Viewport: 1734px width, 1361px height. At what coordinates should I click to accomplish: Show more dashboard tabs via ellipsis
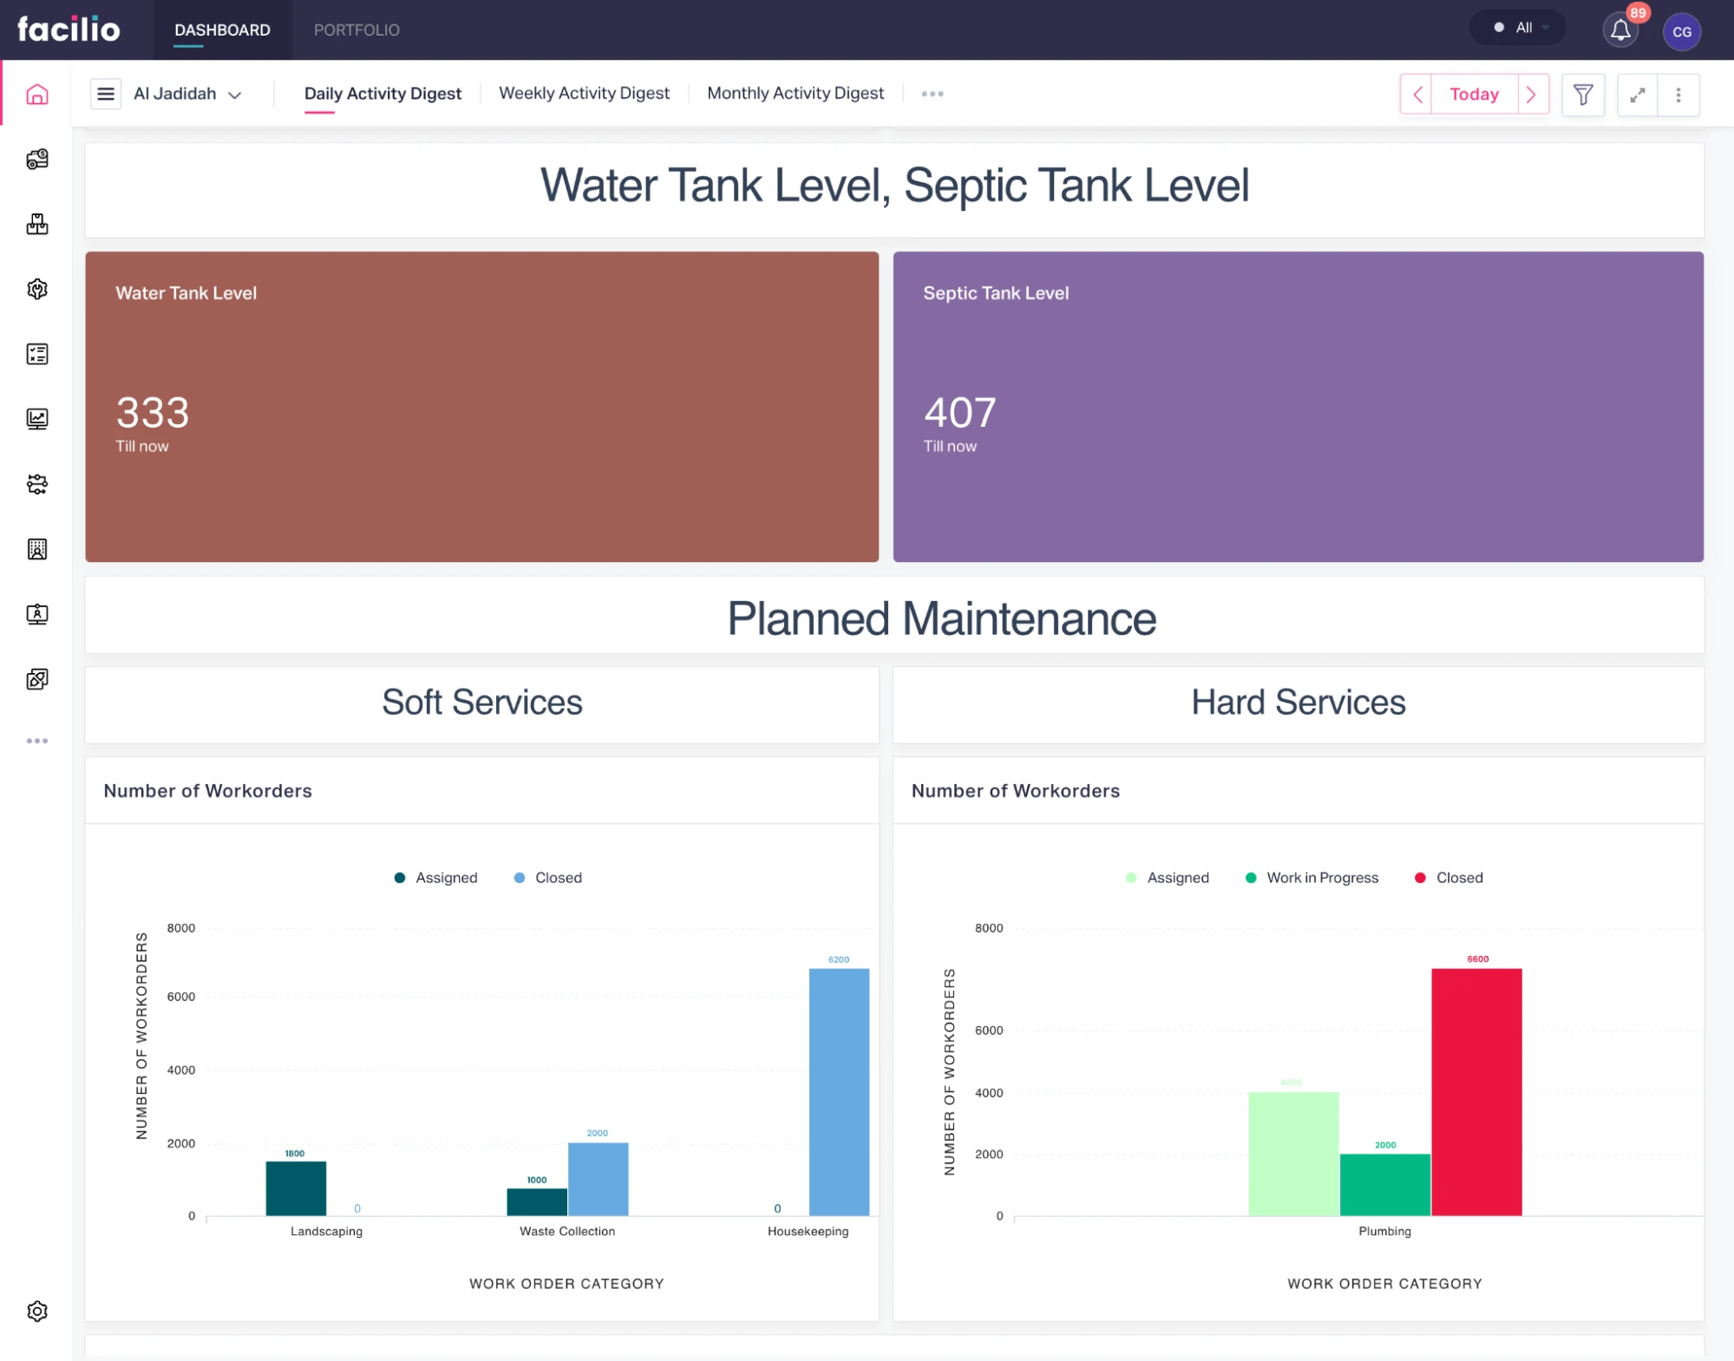coord(932,94)
